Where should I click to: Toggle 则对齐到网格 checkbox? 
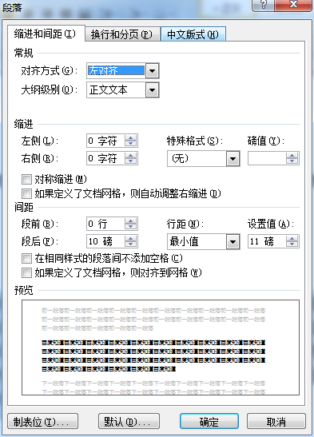[26, 272]
